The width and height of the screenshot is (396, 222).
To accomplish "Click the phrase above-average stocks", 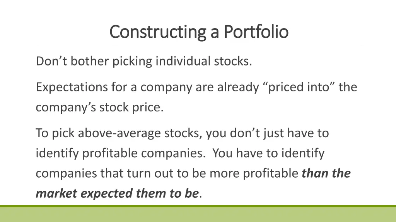I will pos(140,133).
